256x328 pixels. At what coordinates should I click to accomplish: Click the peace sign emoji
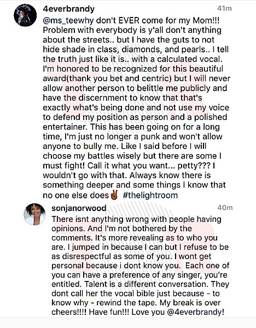pyautogui.click(x=114, y=195)
